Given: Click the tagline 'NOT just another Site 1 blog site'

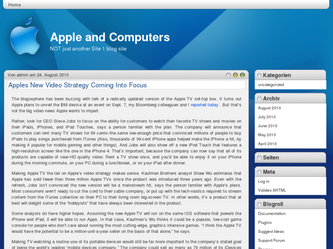Looking at the screenshot, I should point(88,49).
